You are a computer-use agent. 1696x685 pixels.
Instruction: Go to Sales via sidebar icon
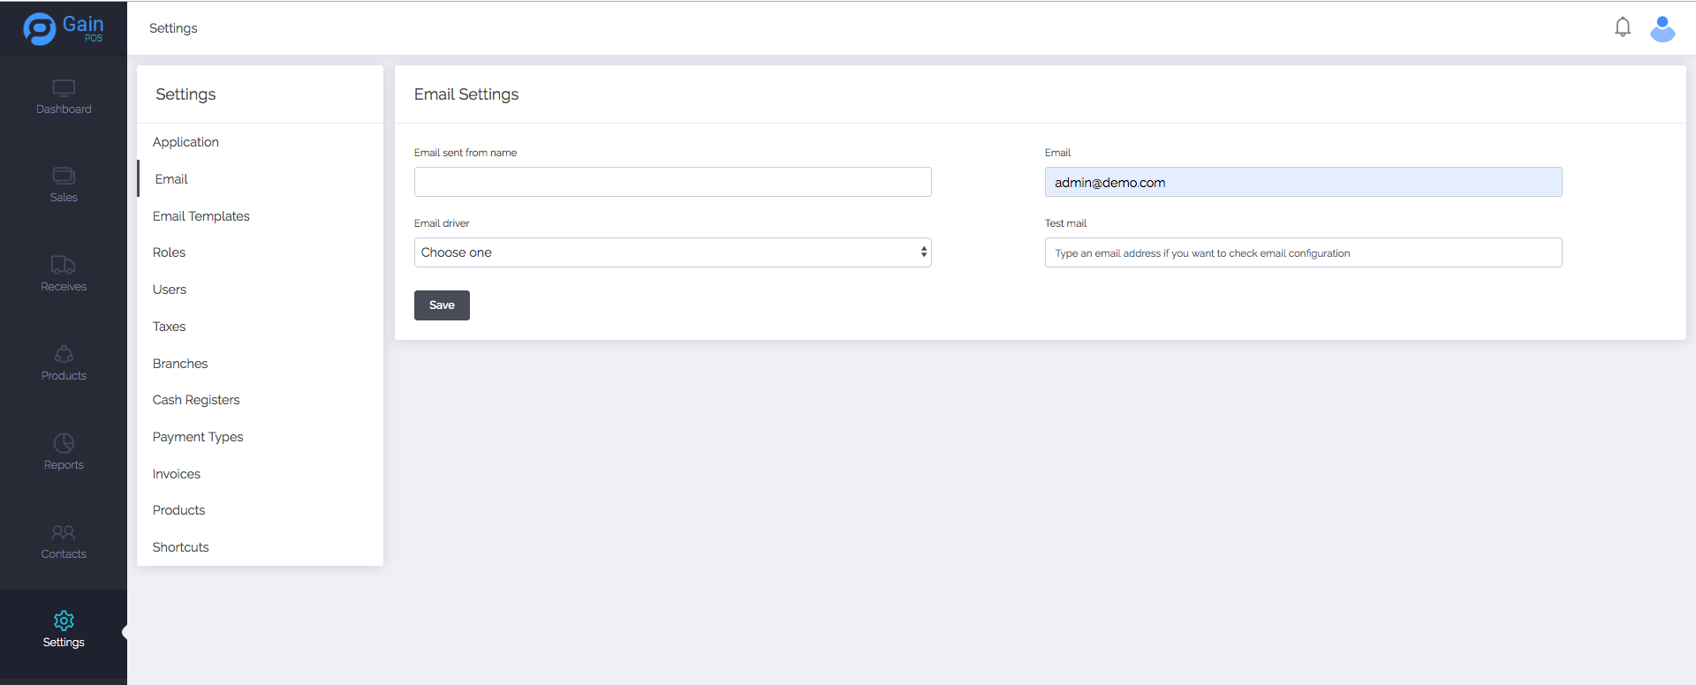pos(64,176)
